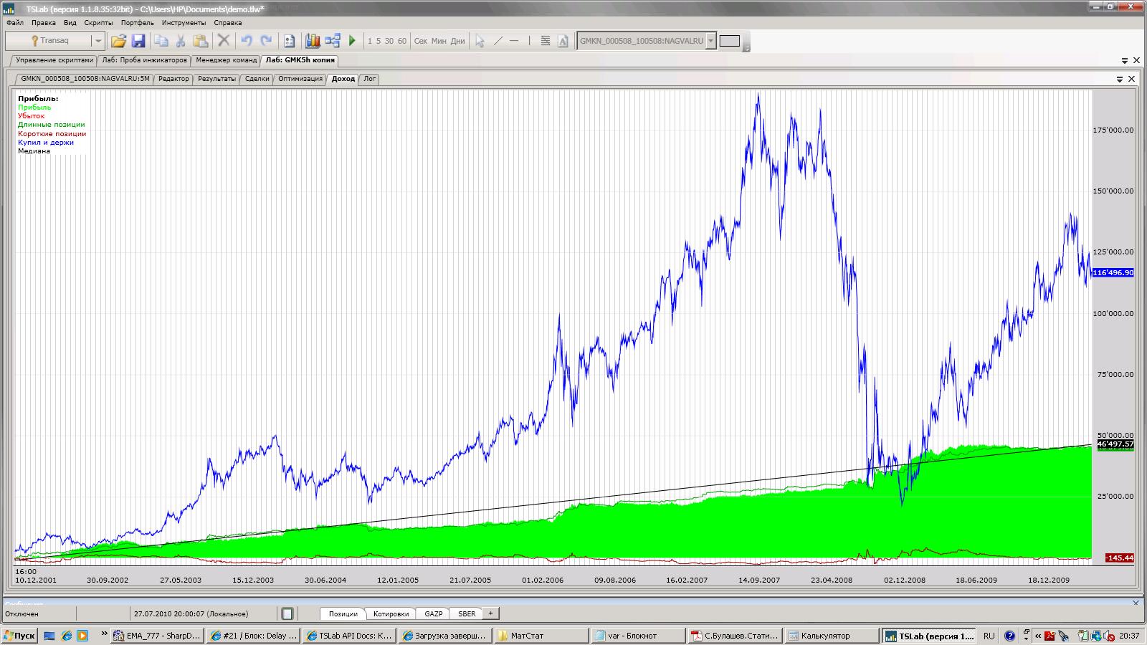
Task: Click the color box beside instrument selector
Action: 730,41
